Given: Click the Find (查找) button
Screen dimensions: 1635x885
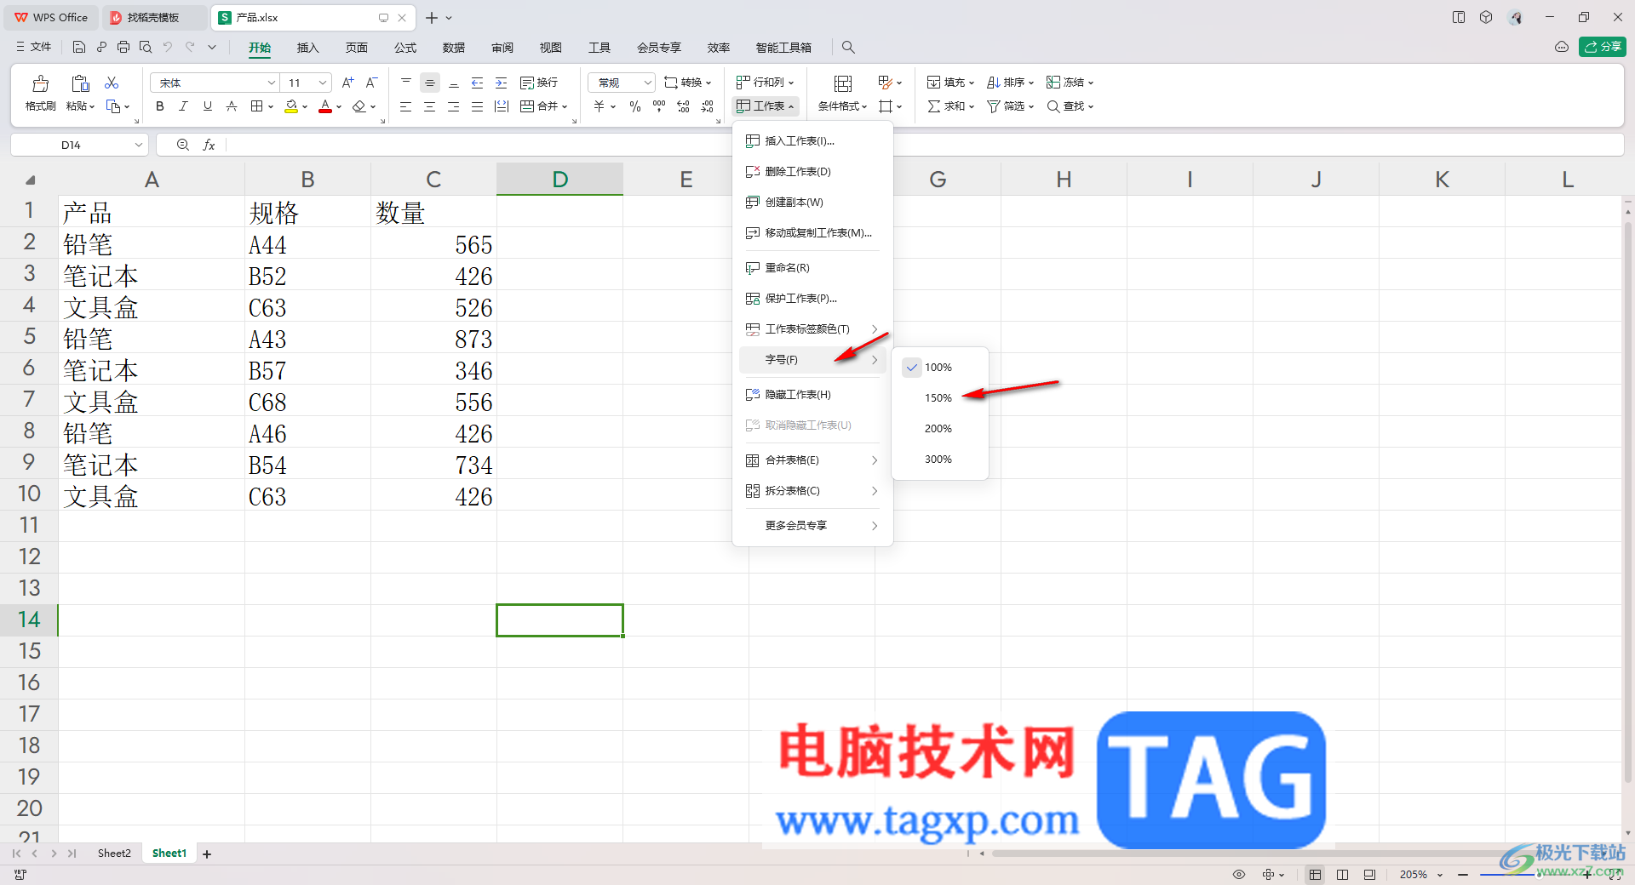Looking at the screenshot, I should coord(1070,106).
